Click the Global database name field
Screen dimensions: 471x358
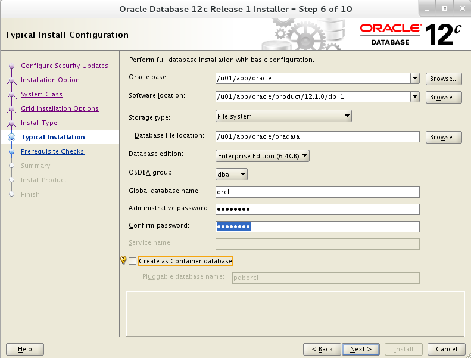click(317, 192)
